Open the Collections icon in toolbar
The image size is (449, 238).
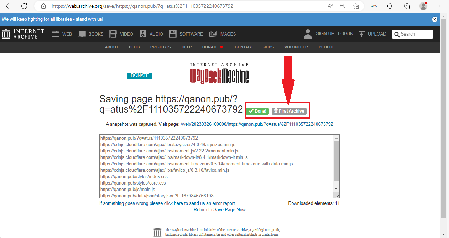tap(407, 6)
